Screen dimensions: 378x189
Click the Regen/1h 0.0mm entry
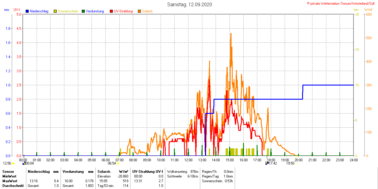[x=218, y=172]
